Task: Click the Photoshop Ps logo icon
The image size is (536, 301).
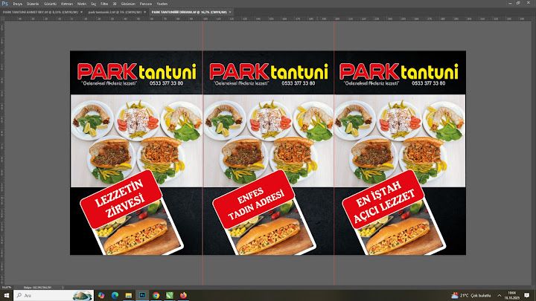Action: click(4, 4)
